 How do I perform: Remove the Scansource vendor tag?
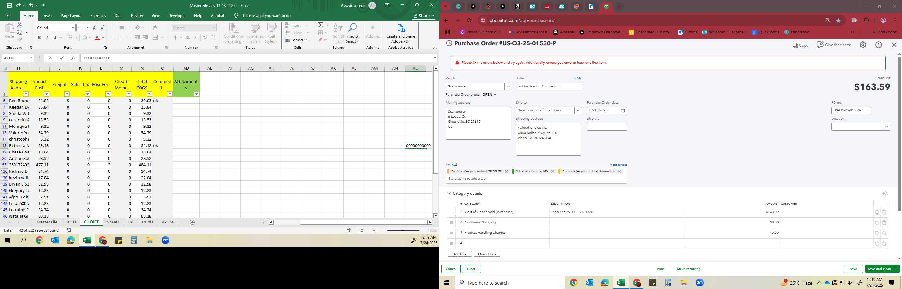(x=619, y=171)
